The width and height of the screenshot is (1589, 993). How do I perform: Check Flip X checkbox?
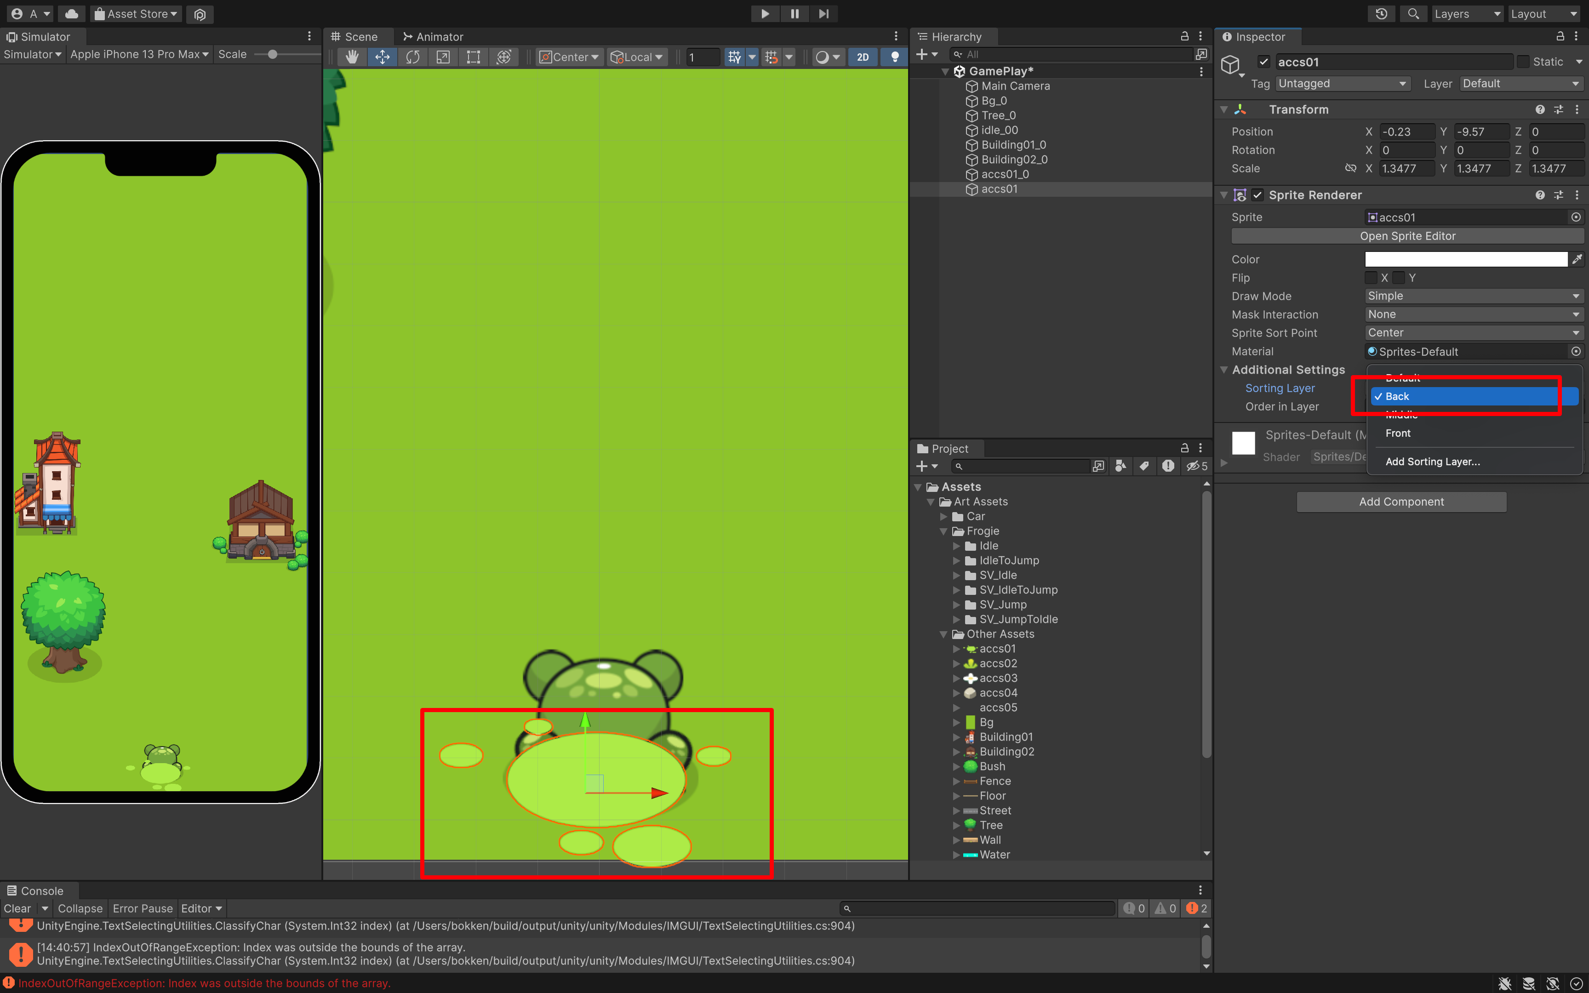click(x=1371, y=278)
